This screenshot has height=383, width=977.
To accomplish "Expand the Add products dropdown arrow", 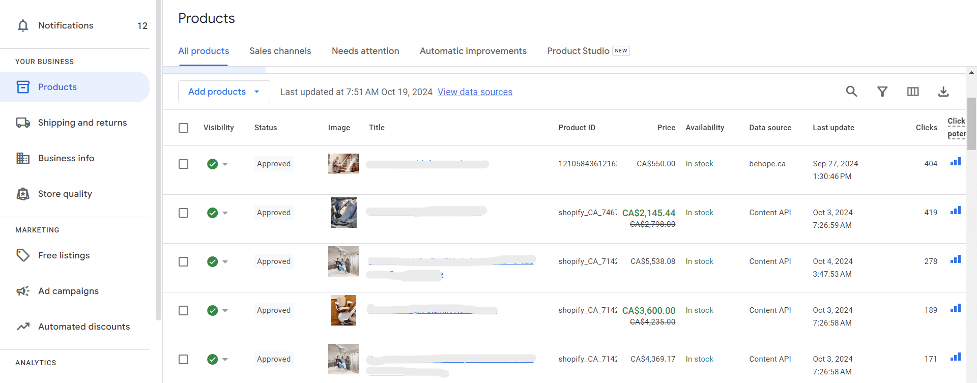I will (257, 92).
